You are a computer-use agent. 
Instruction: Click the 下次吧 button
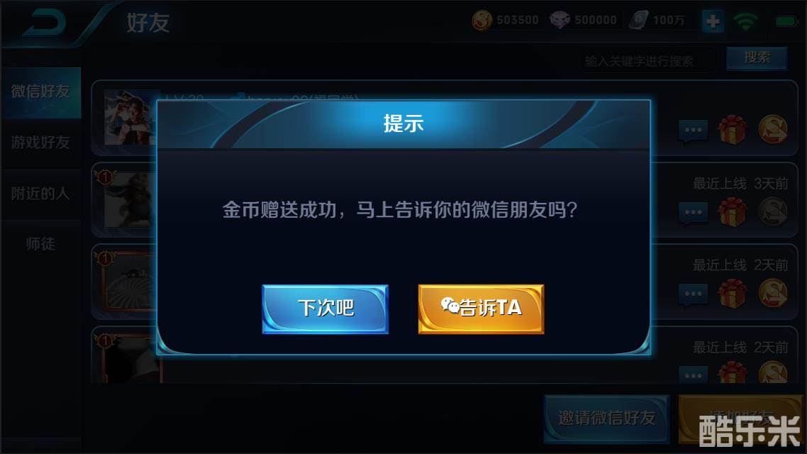(325, 309)
